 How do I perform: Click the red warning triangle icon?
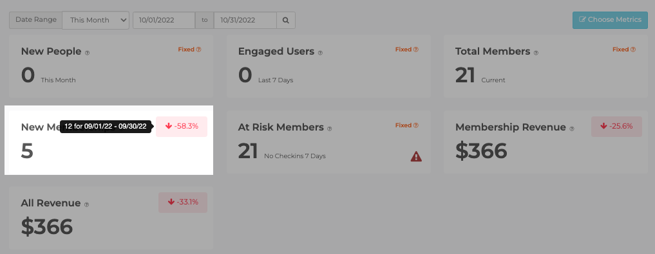tap(416, 156)
